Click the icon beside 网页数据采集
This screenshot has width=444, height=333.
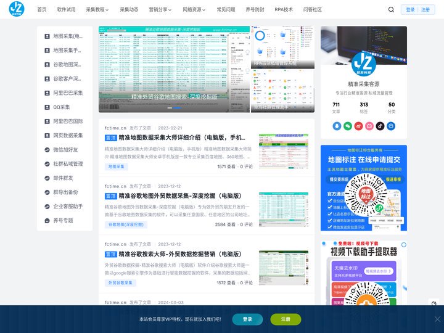pos(47,135)
